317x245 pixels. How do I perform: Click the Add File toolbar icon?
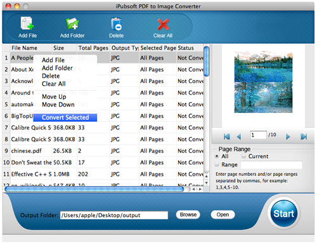point(27,23)
